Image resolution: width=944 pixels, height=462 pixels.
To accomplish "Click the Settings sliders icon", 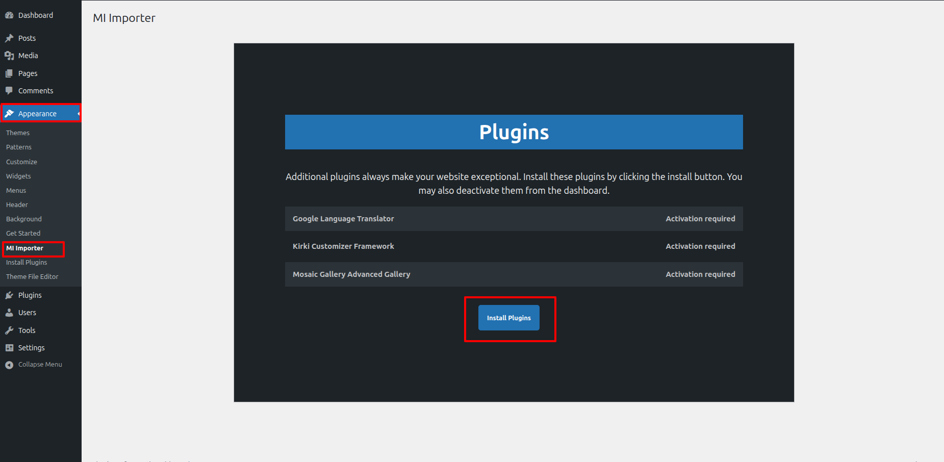I will tap(9, 348).
